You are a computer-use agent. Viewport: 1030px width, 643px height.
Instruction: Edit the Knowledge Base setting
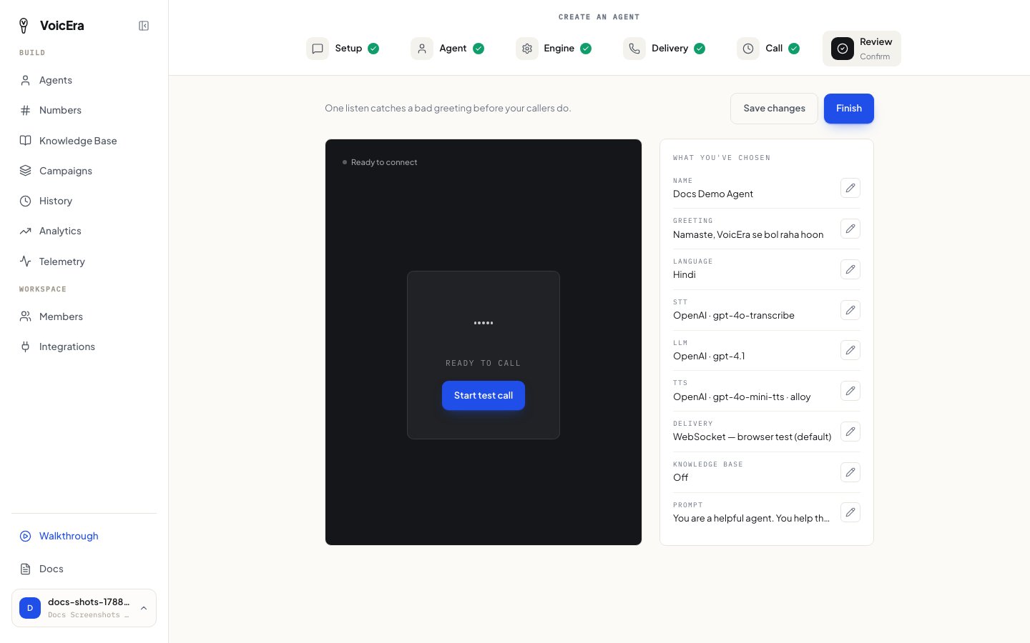point(850,472)
